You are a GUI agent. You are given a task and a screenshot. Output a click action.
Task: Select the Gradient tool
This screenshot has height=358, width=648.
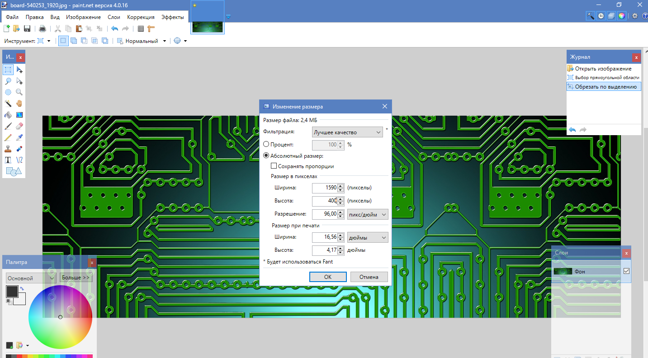pos(19,115)
